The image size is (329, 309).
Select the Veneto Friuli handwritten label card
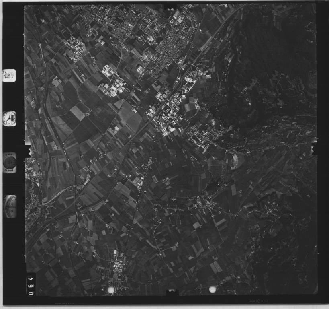point(9,75)
